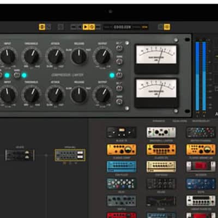
Task: Click the magnifier search icon in the toolbar
Action: (x=161, y=27)
